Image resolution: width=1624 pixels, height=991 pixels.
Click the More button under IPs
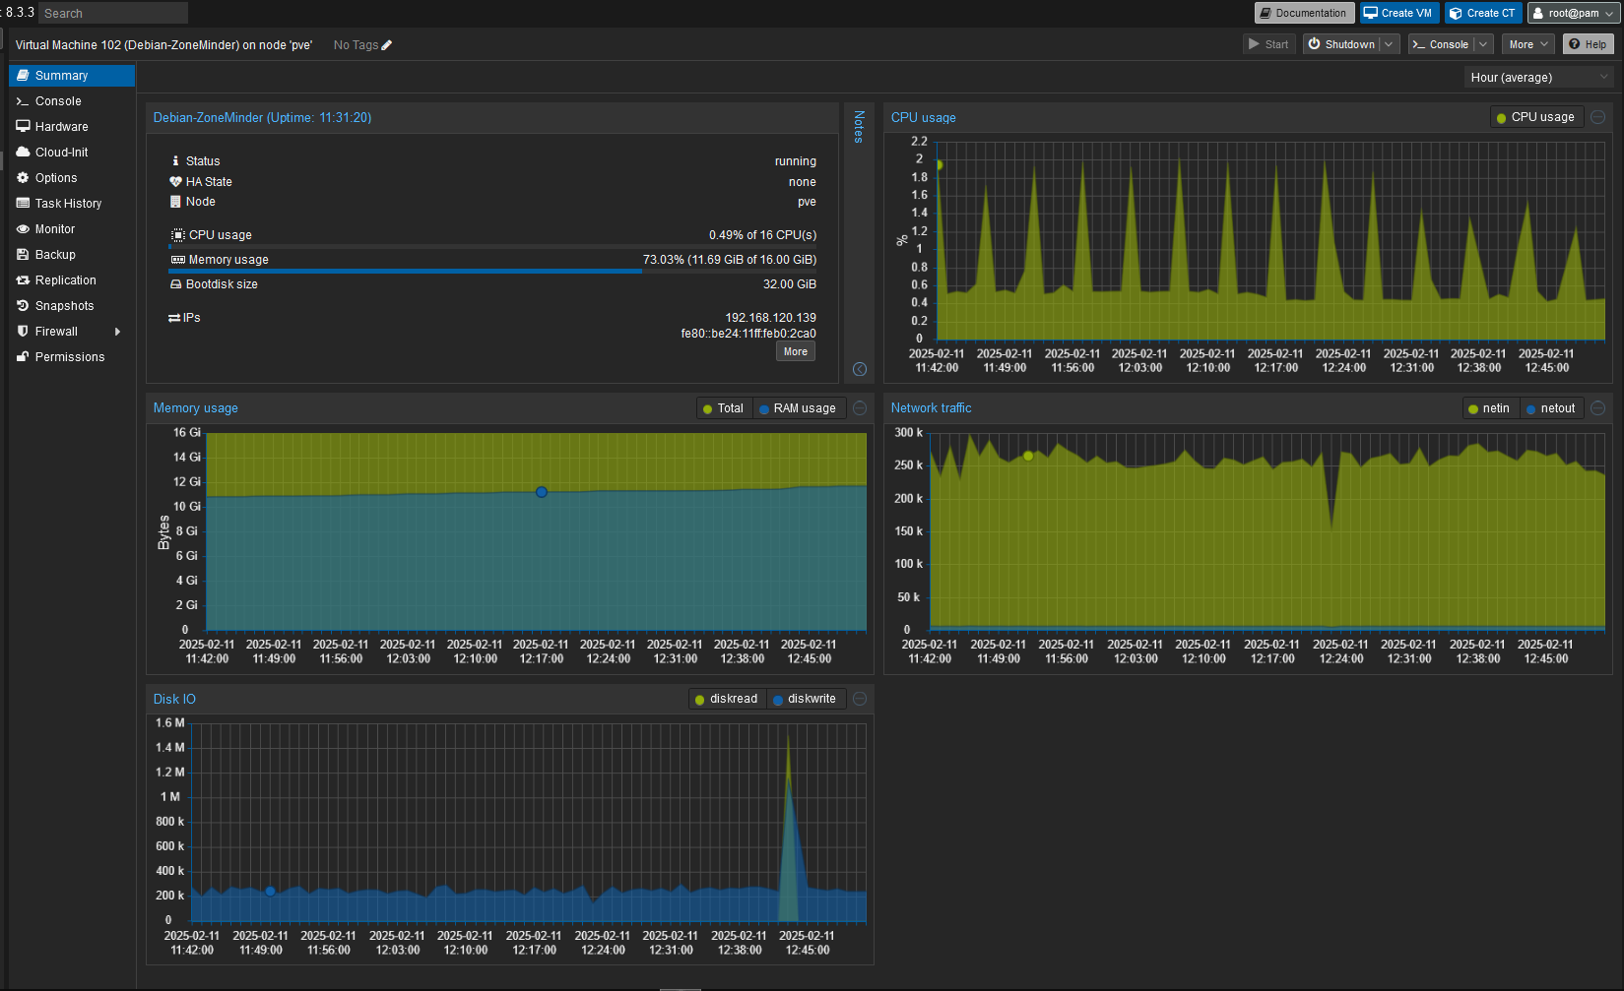click(x=796, y=352)
